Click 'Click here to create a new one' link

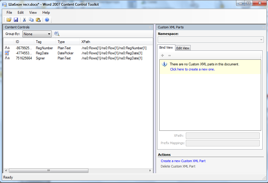click(192, 69)
